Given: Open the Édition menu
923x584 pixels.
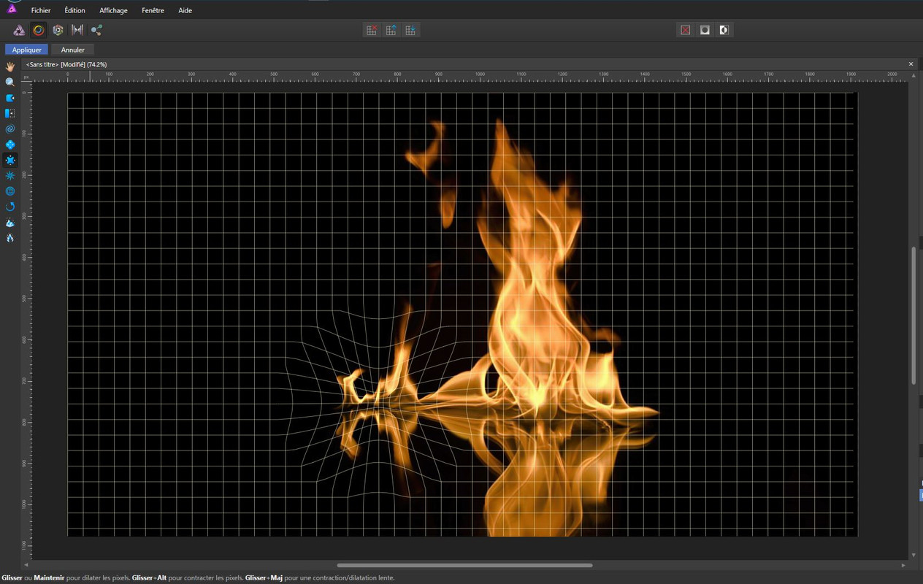Looking at the screenshot, I should point(74,10).
